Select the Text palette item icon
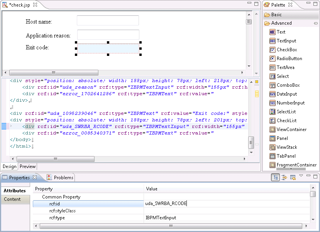320x232 pixels. click(x=272, y=32)
